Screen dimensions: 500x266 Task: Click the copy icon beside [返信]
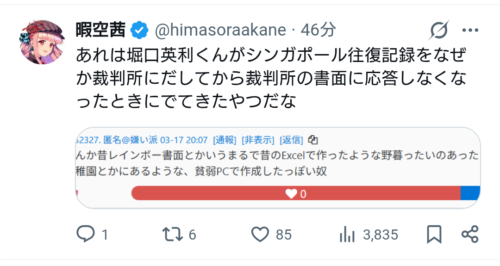[x=313, y=140]
